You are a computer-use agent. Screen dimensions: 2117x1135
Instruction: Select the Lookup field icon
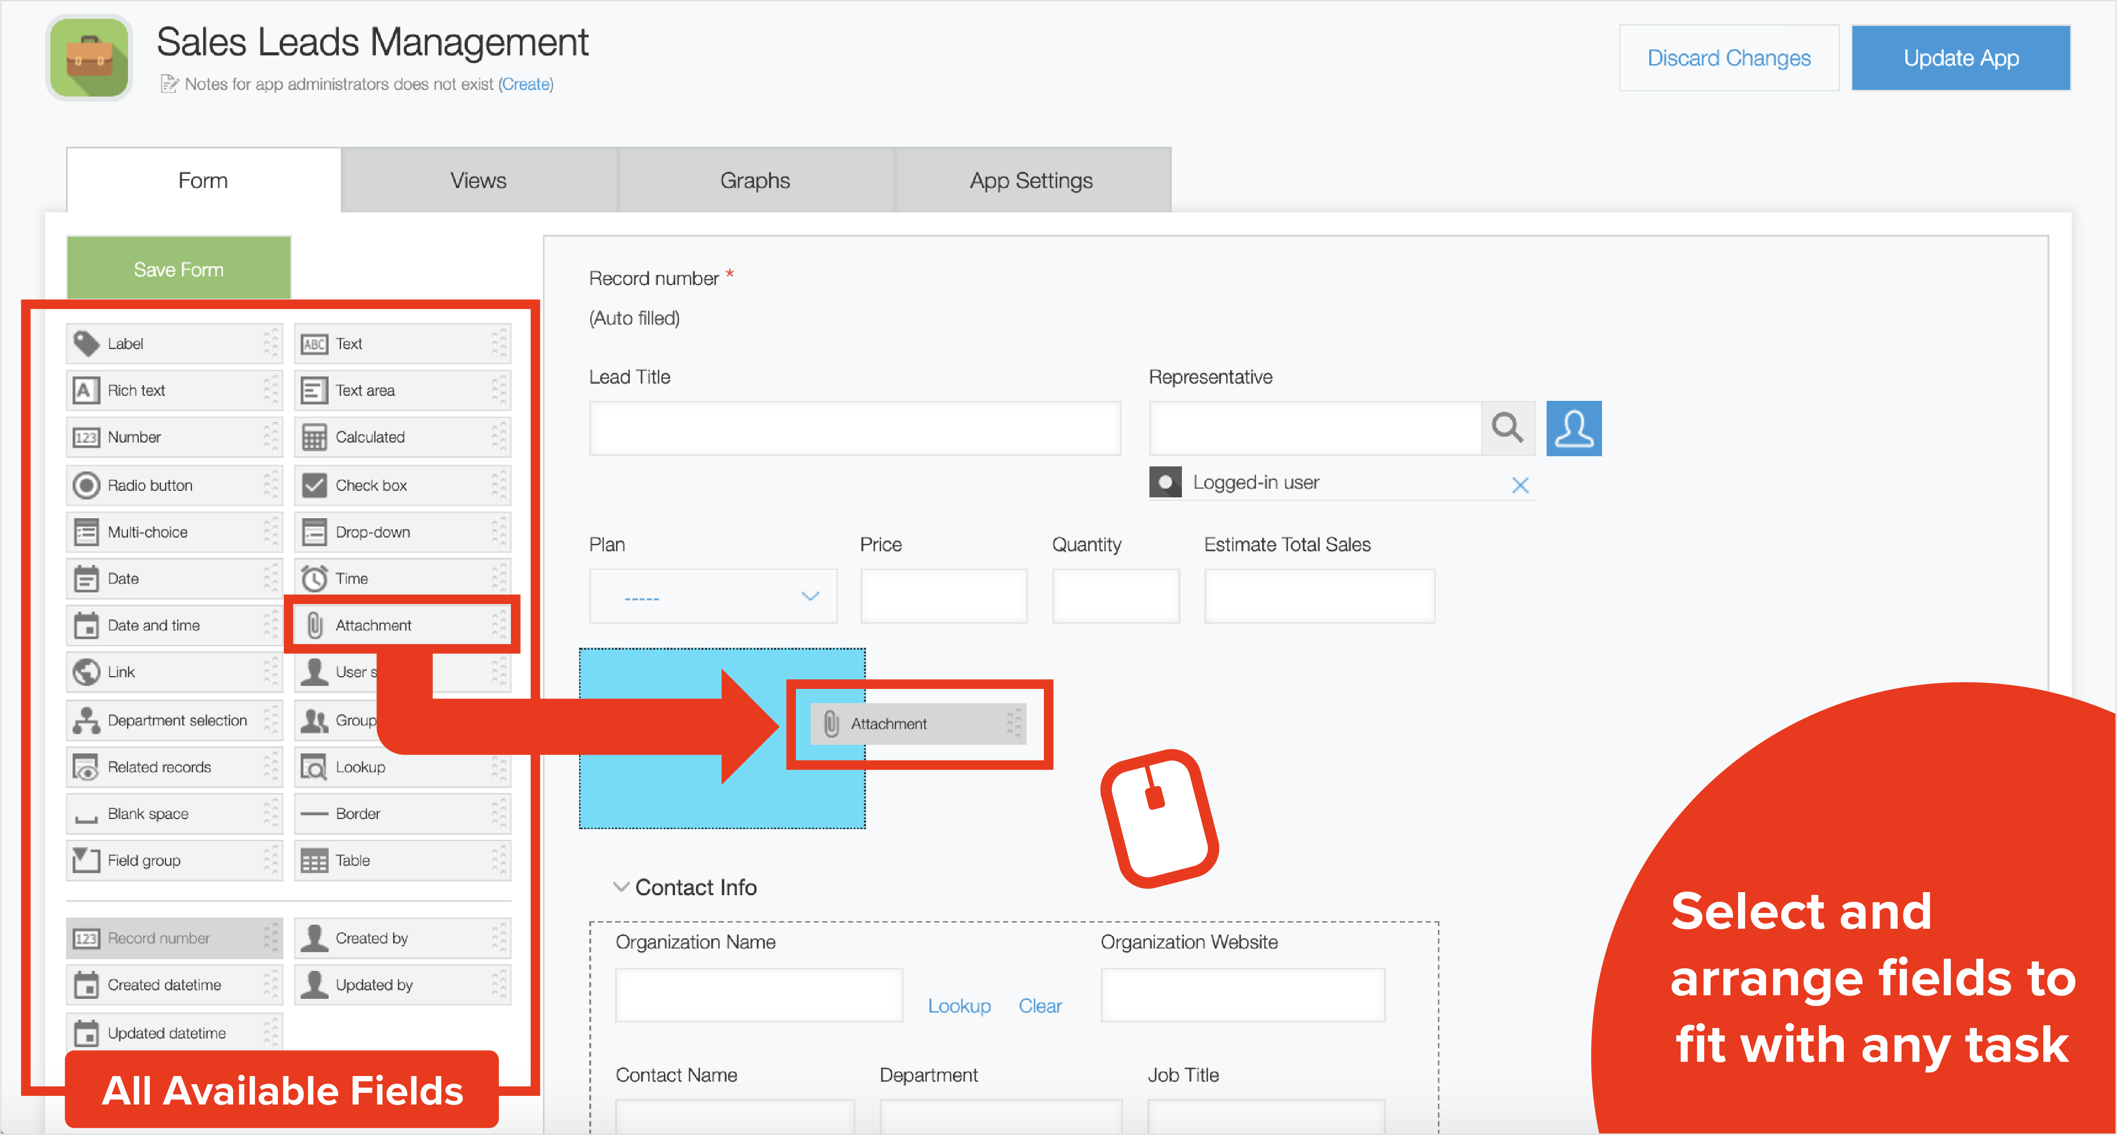[x=314, y=768]
